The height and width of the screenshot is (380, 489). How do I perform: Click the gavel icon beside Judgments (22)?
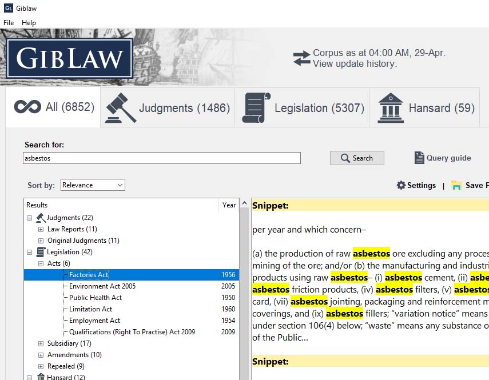41,218
